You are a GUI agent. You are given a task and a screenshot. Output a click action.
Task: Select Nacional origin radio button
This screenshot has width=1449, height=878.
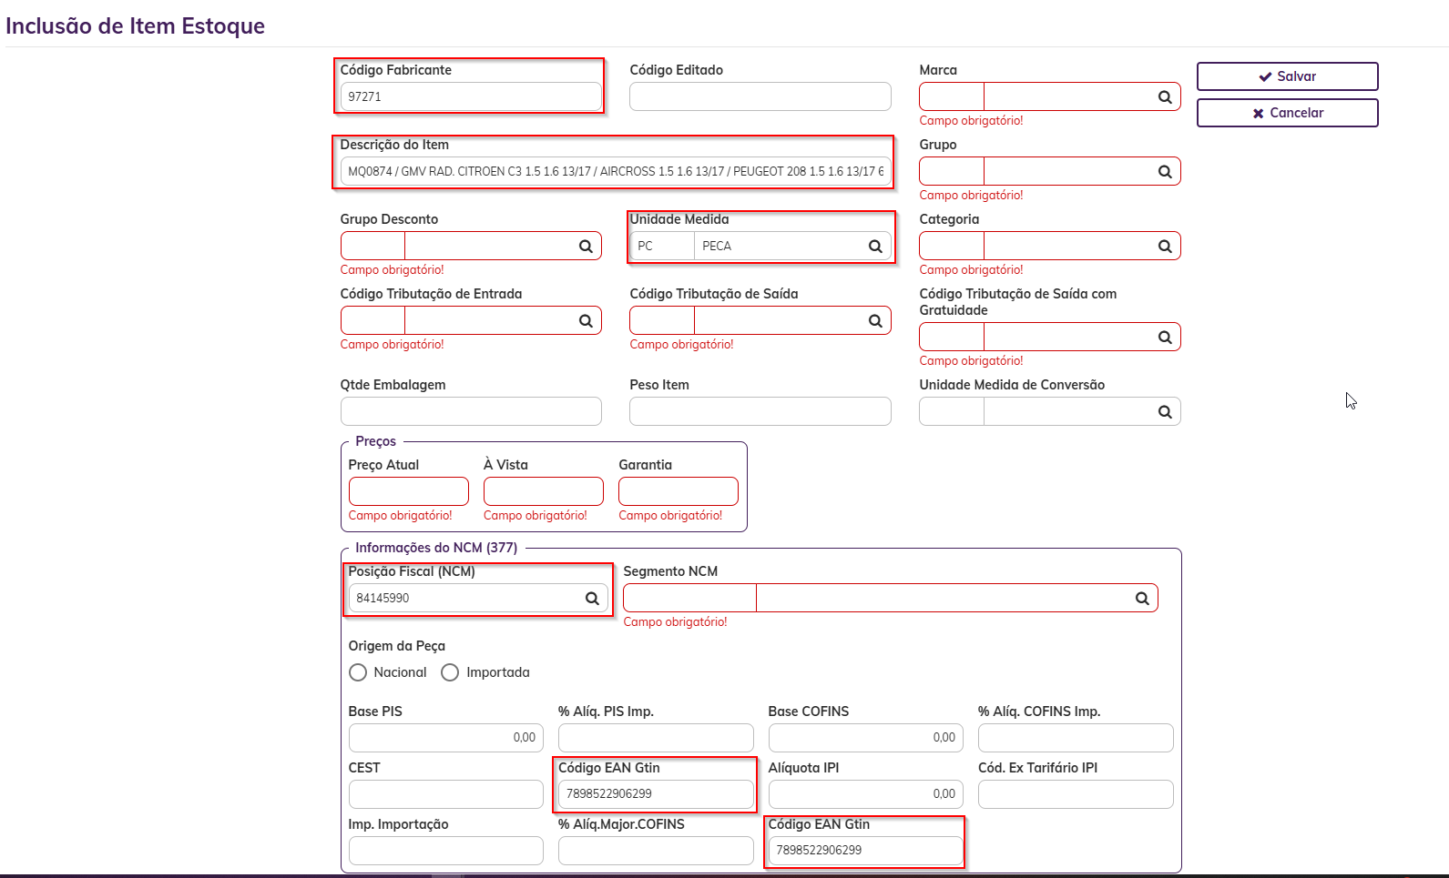[x=358, y=672]
